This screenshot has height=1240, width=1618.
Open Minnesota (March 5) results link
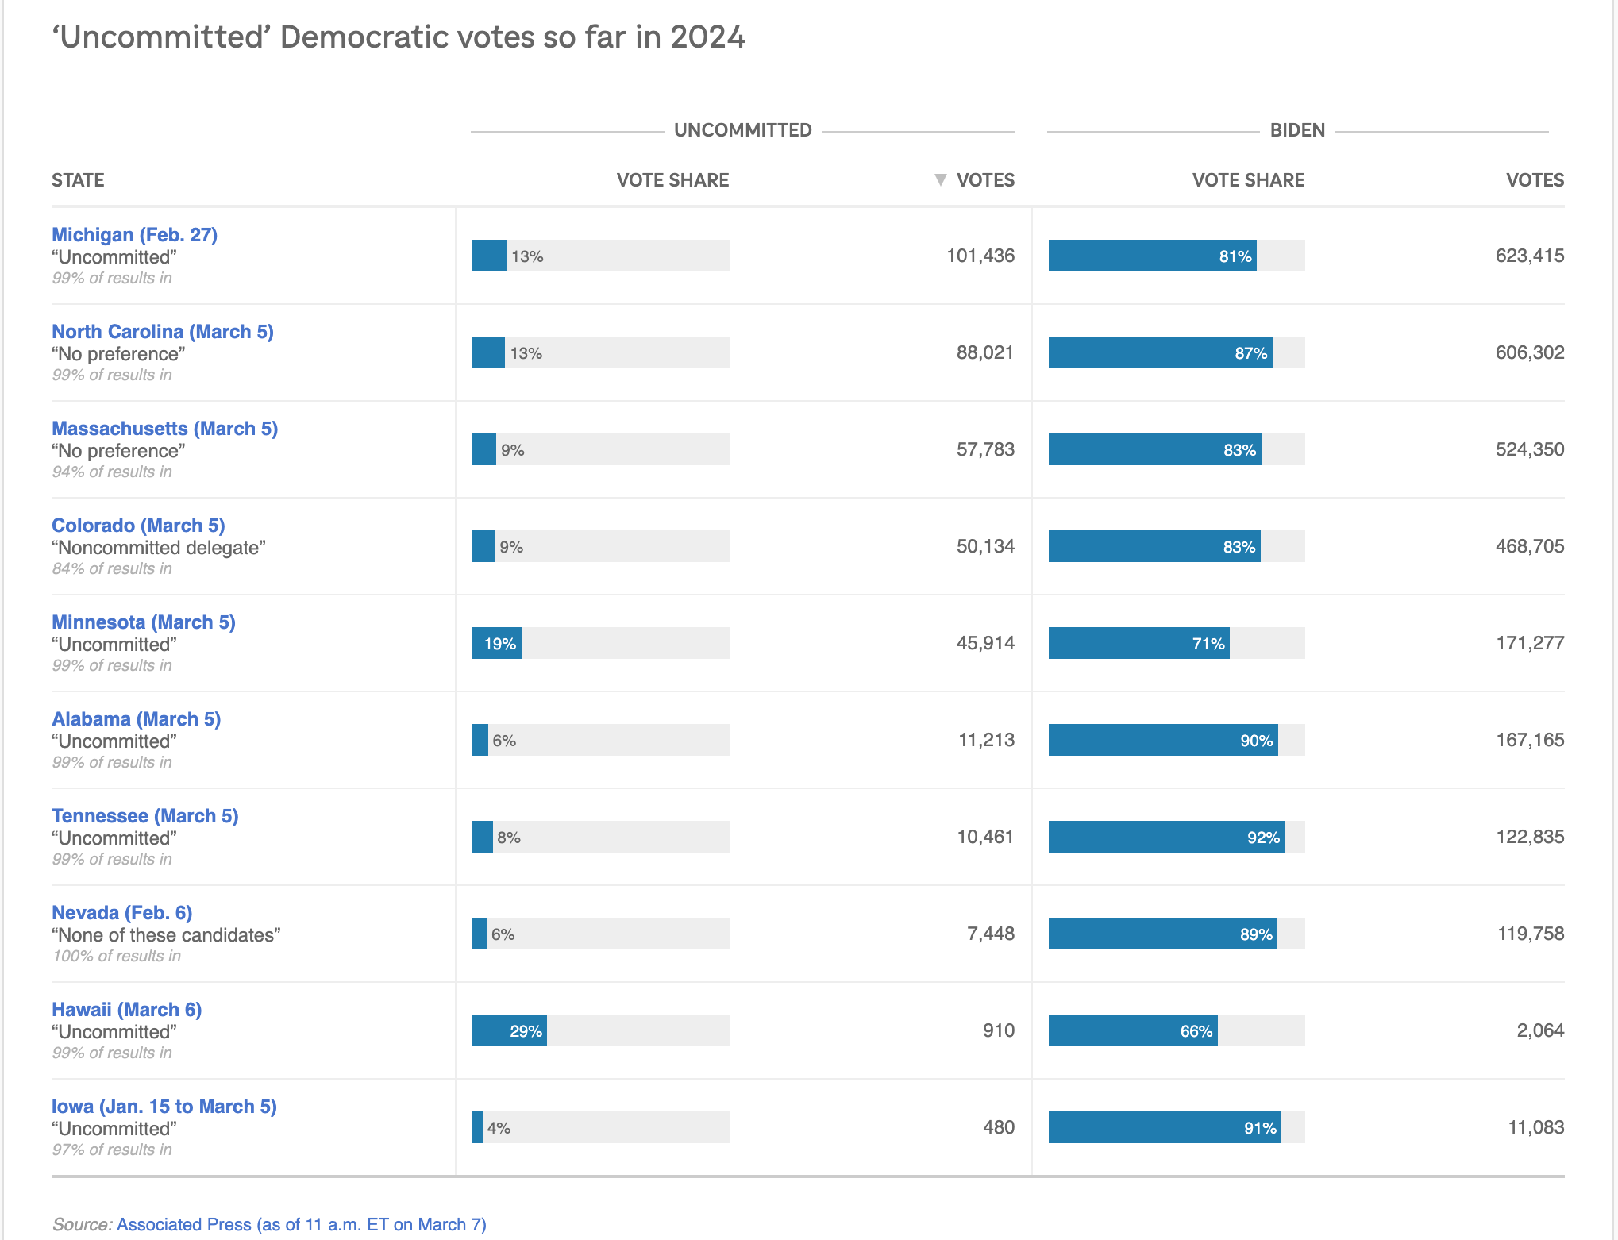tap(144, 622)
